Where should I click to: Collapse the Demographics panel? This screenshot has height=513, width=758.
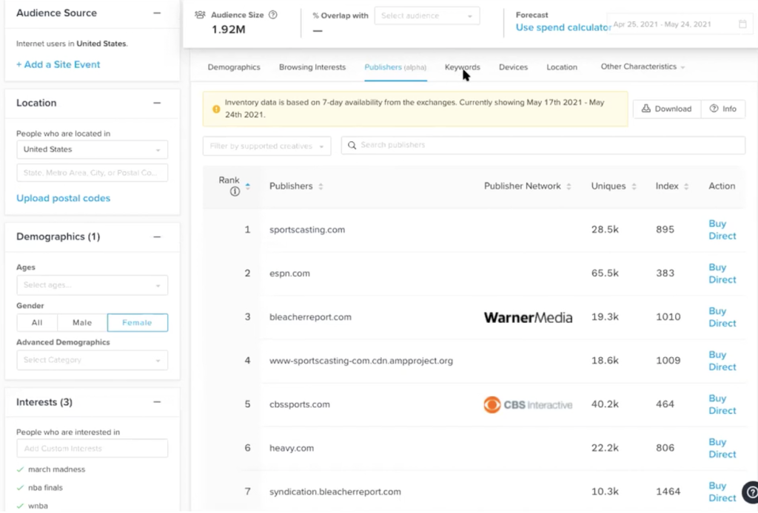[157, 237]
